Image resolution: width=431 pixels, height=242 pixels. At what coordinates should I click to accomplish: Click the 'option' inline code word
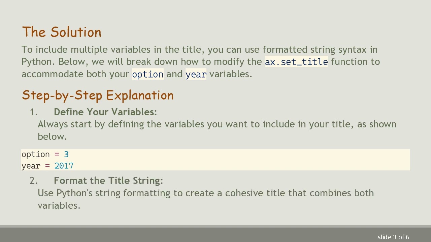pos(147,74)
